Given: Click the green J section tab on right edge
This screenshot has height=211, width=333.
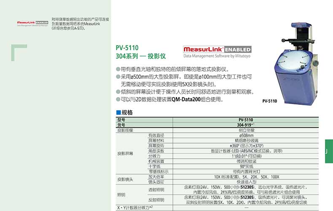Looking at the screenshot, I should (329, 151).
